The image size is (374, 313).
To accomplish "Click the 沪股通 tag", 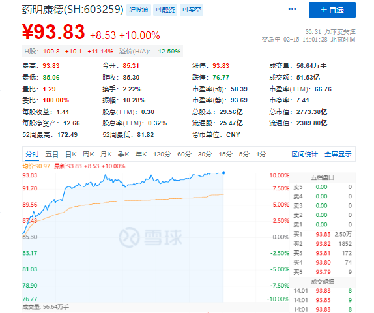I will click(138, 10).
